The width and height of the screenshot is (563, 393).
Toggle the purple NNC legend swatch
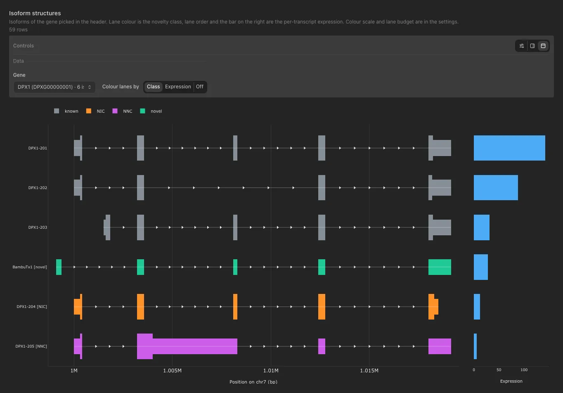[x=115, y=111]
